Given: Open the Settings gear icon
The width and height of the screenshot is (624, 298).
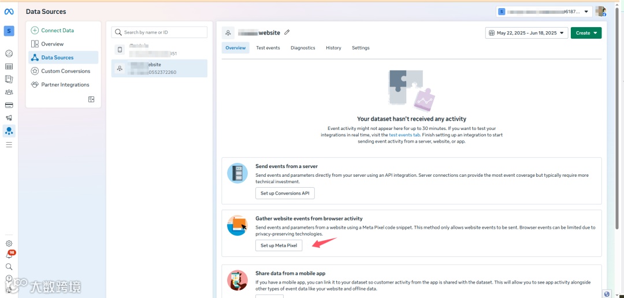Looking at the screenshot, I should coord(9,244).
